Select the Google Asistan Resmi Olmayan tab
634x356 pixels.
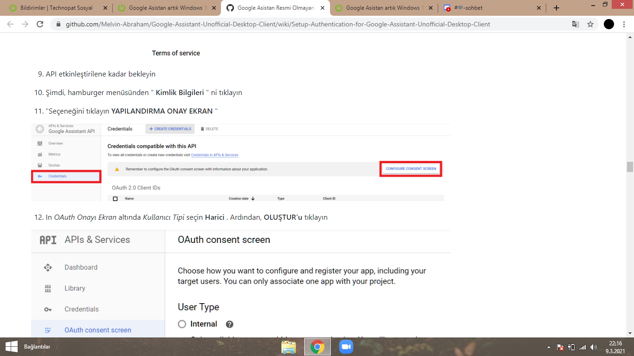(x=276, y=8)
